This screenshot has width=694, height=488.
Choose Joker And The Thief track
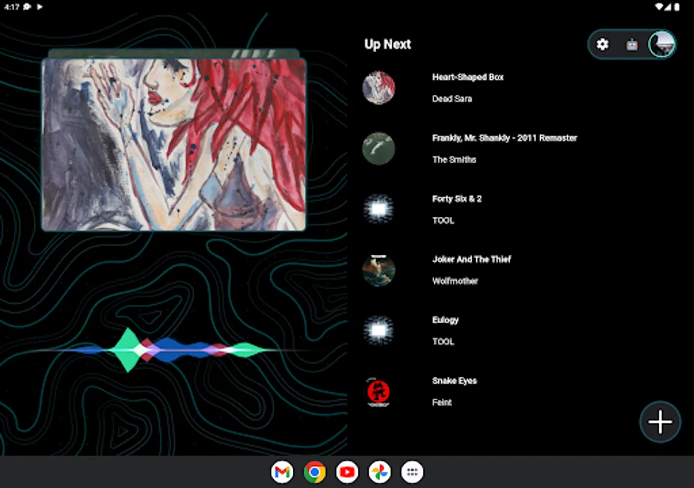click(520, 270)
